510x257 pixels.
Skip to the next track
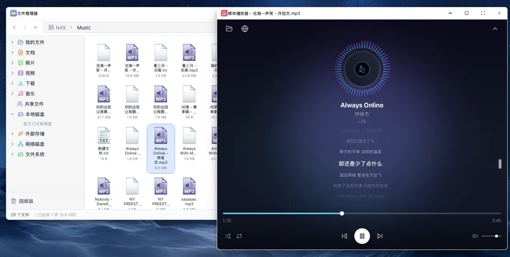[380, 236]
